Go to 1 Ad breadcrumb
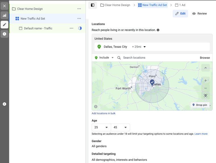This screenshot has width=216, height=163. coord(180,5)
